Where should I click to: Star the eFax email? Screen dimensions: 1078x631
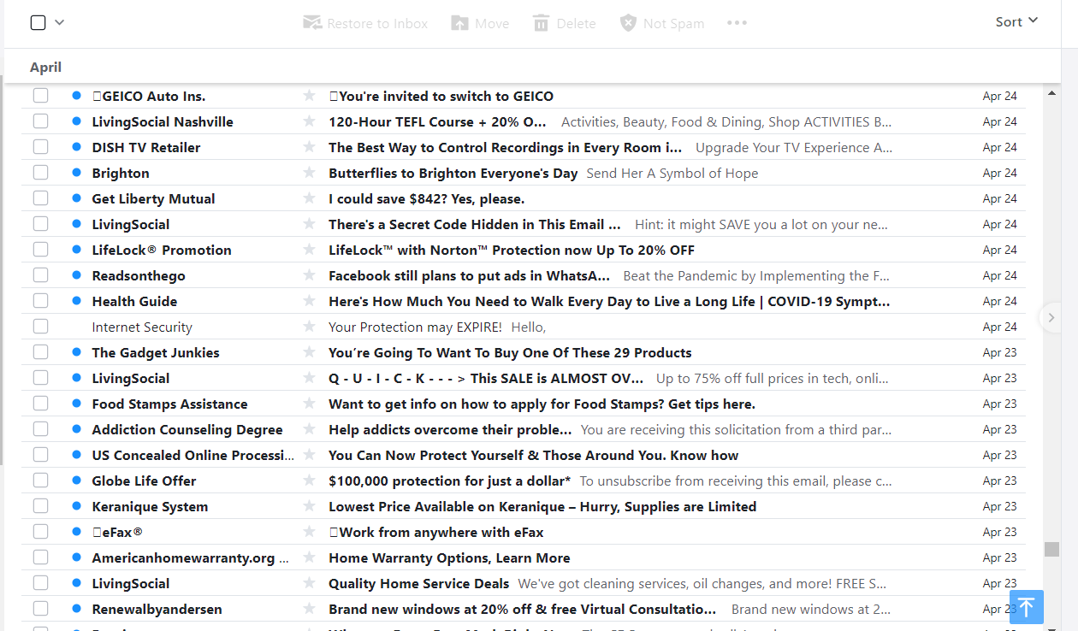[309, 532]
